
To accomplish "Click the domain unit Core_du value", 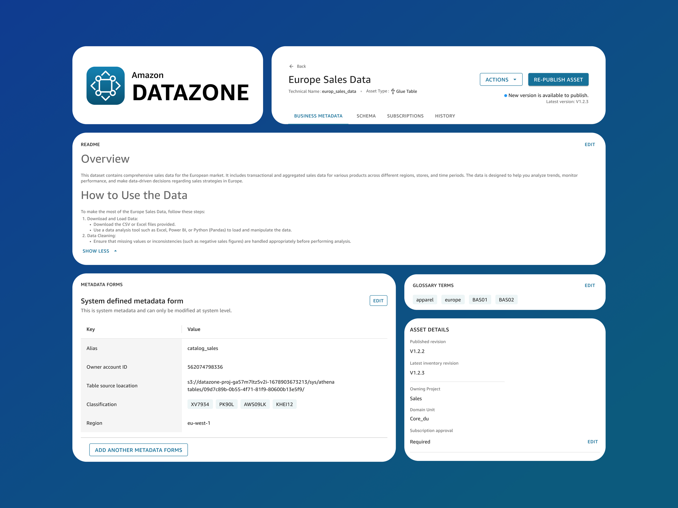I will (419, 419).
